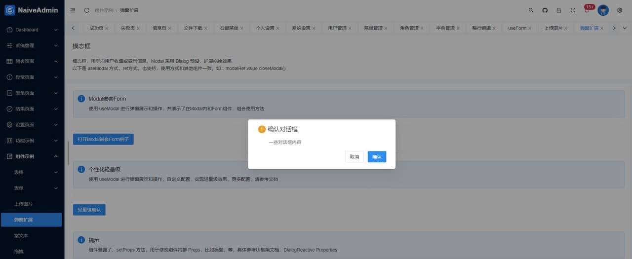Expand the 列表页面 menu chevron
Screen dimensions: 632x259
tap(56, 61)
